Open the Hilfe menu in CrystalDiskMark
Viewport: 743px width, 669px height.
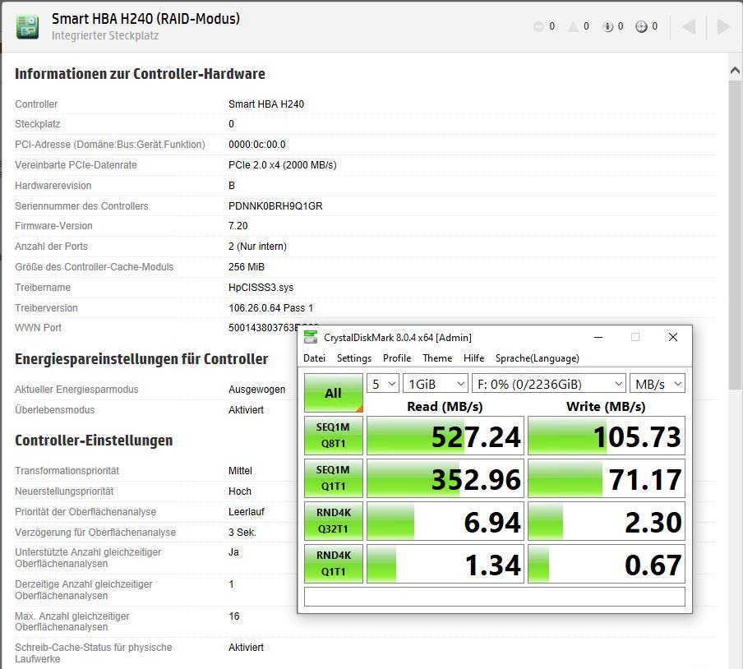coord(474,358)
